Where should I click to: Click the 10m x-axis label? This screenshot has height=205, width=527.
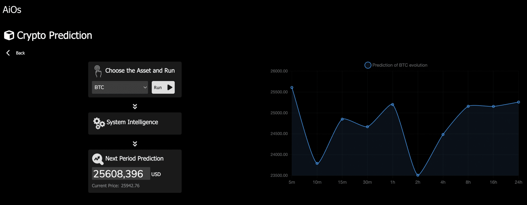point(317,182)
